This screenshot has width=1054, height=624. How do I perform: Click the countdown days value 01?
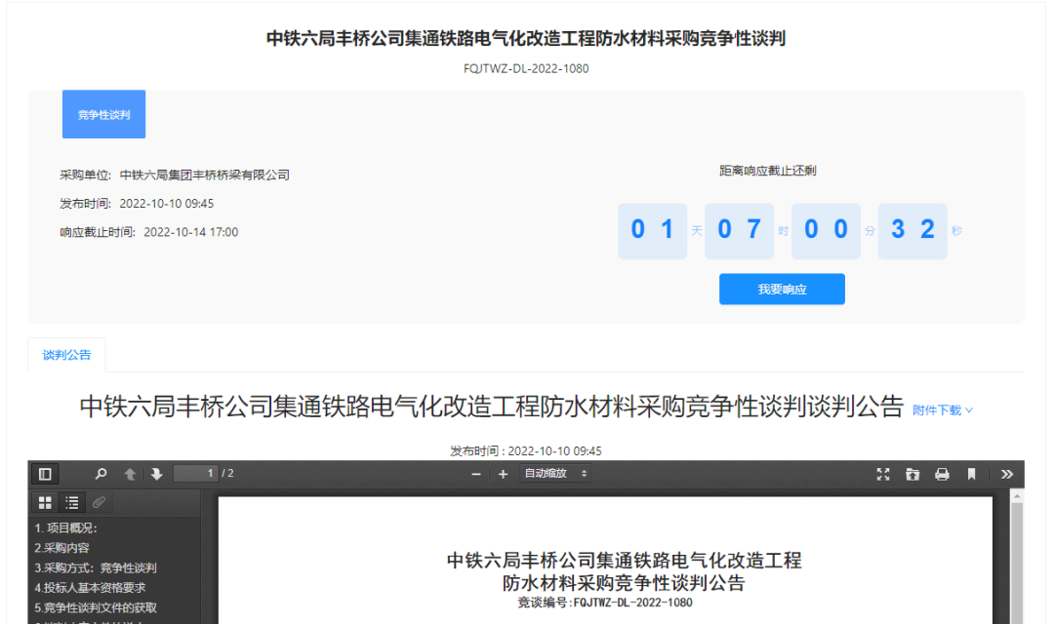click(652, 230)
